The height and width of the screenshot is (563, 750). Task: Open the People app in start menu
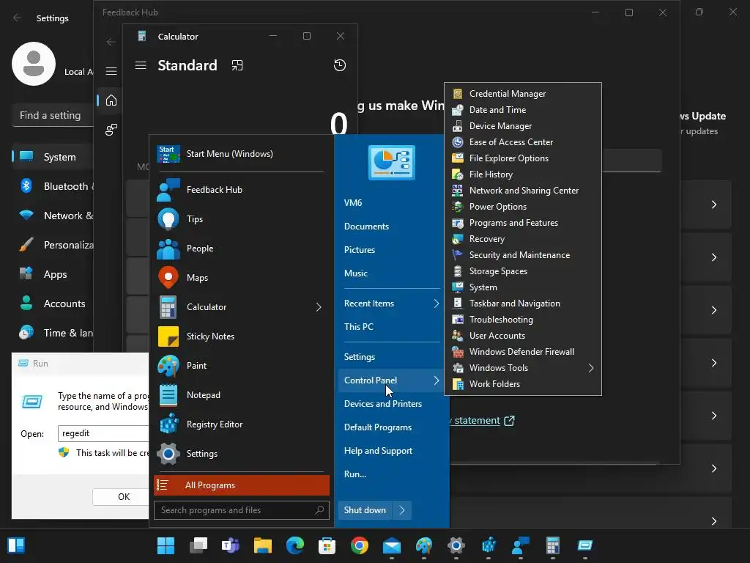pyautogui.click(x=241, y=248)
